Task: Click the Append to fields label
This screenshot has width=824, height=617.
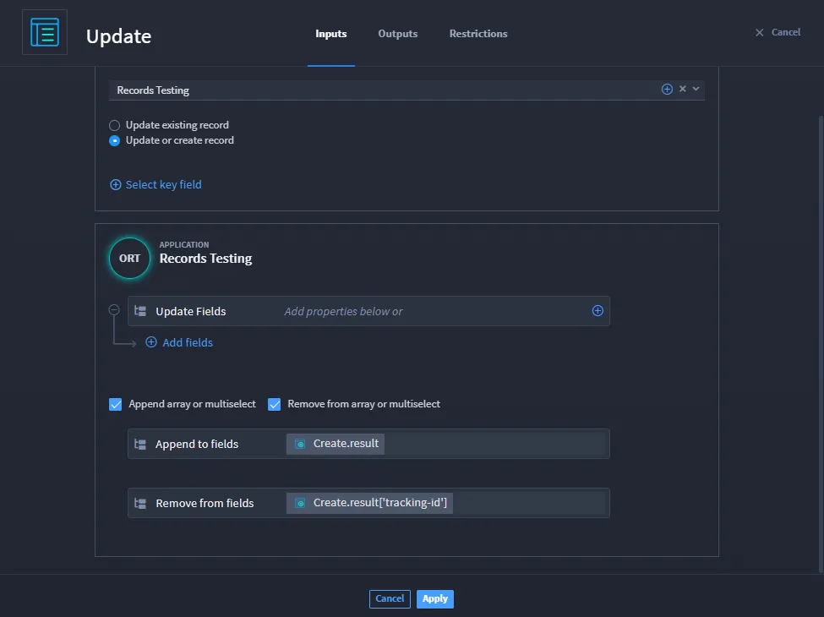Action: click(197, 444)
